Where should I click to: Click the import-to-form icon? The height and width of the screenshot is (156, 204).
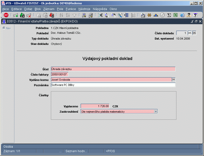[x=143, y=15]
